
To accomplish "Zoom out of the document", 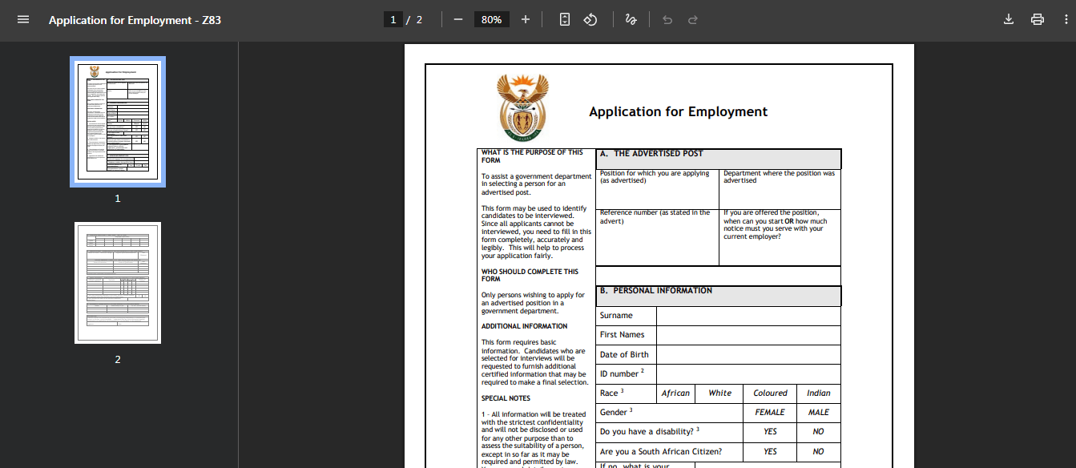I will (457, 19).
